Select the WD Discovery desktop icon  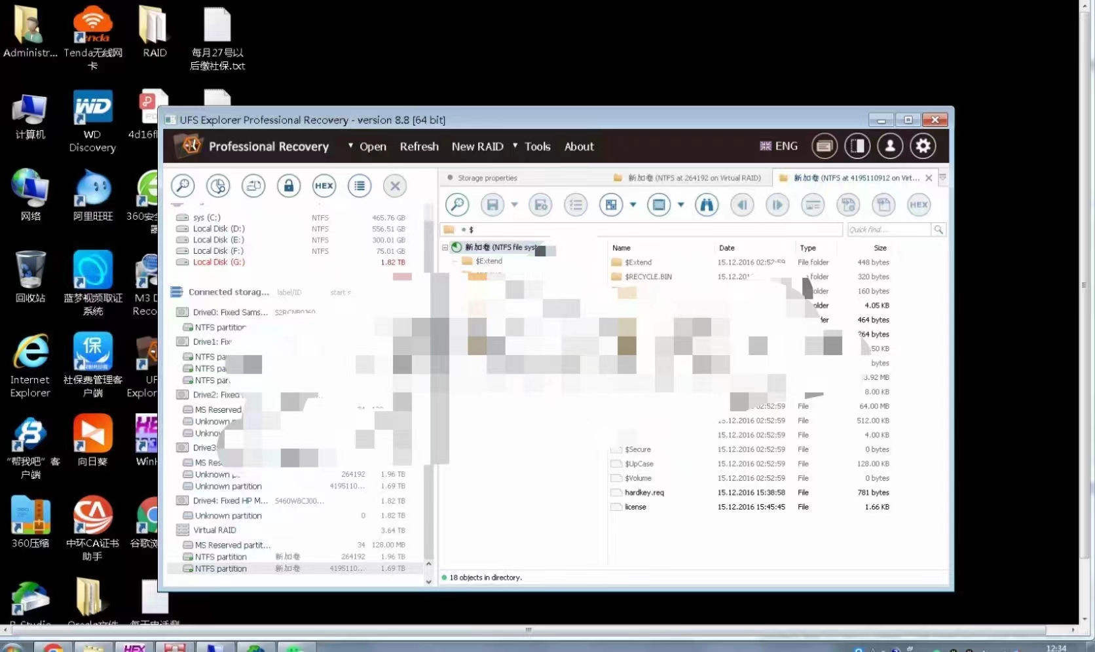(92, 122)
